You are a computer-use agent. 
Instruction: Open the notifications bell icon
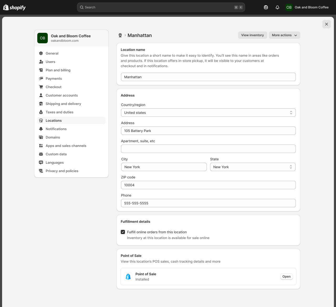(277, 7)
